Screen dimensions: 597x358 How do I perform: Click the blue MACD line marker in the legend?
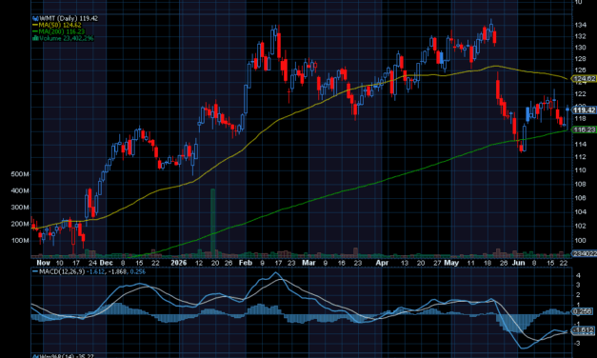click(x=35, y=272)
